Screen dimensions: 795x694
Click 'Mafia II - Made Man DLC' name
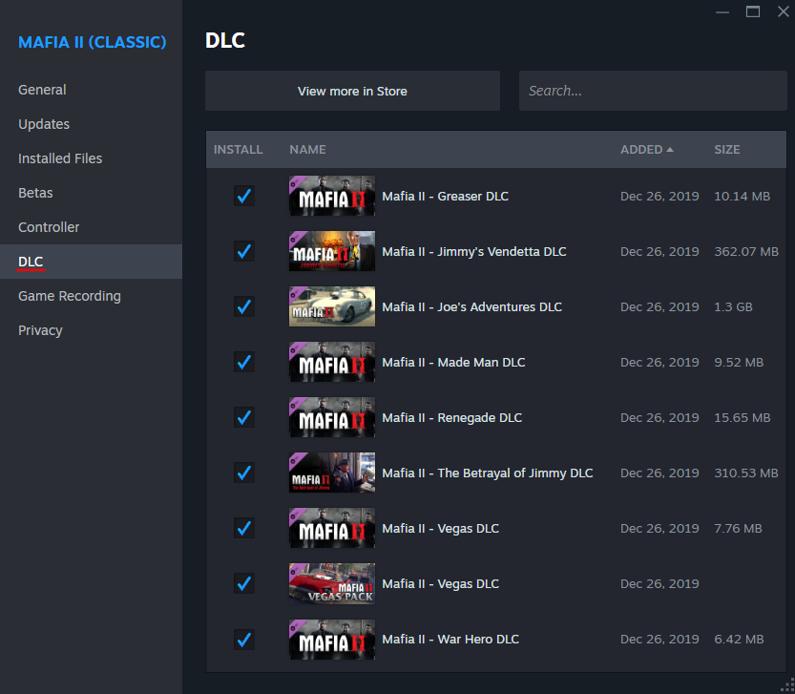(453, 362)
